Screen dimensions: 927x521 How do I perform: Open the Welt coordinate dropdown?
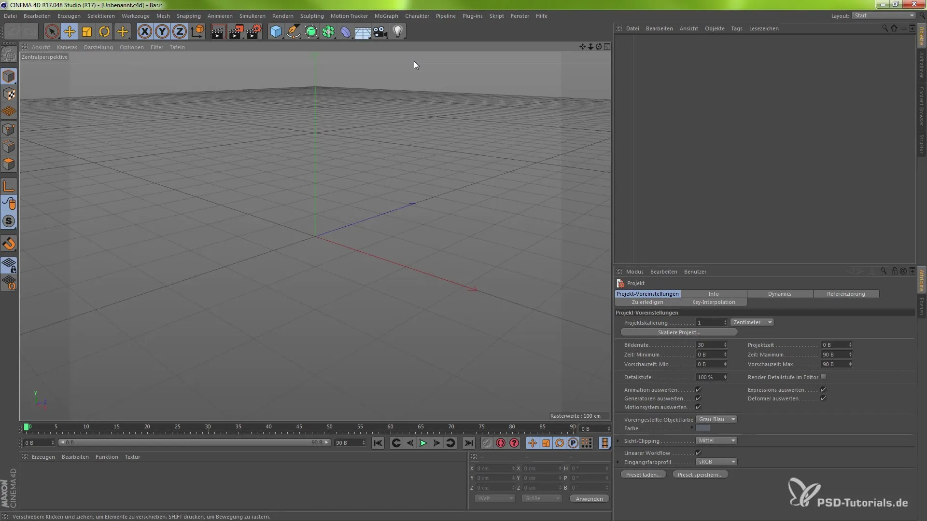click(x=495, y=498)
